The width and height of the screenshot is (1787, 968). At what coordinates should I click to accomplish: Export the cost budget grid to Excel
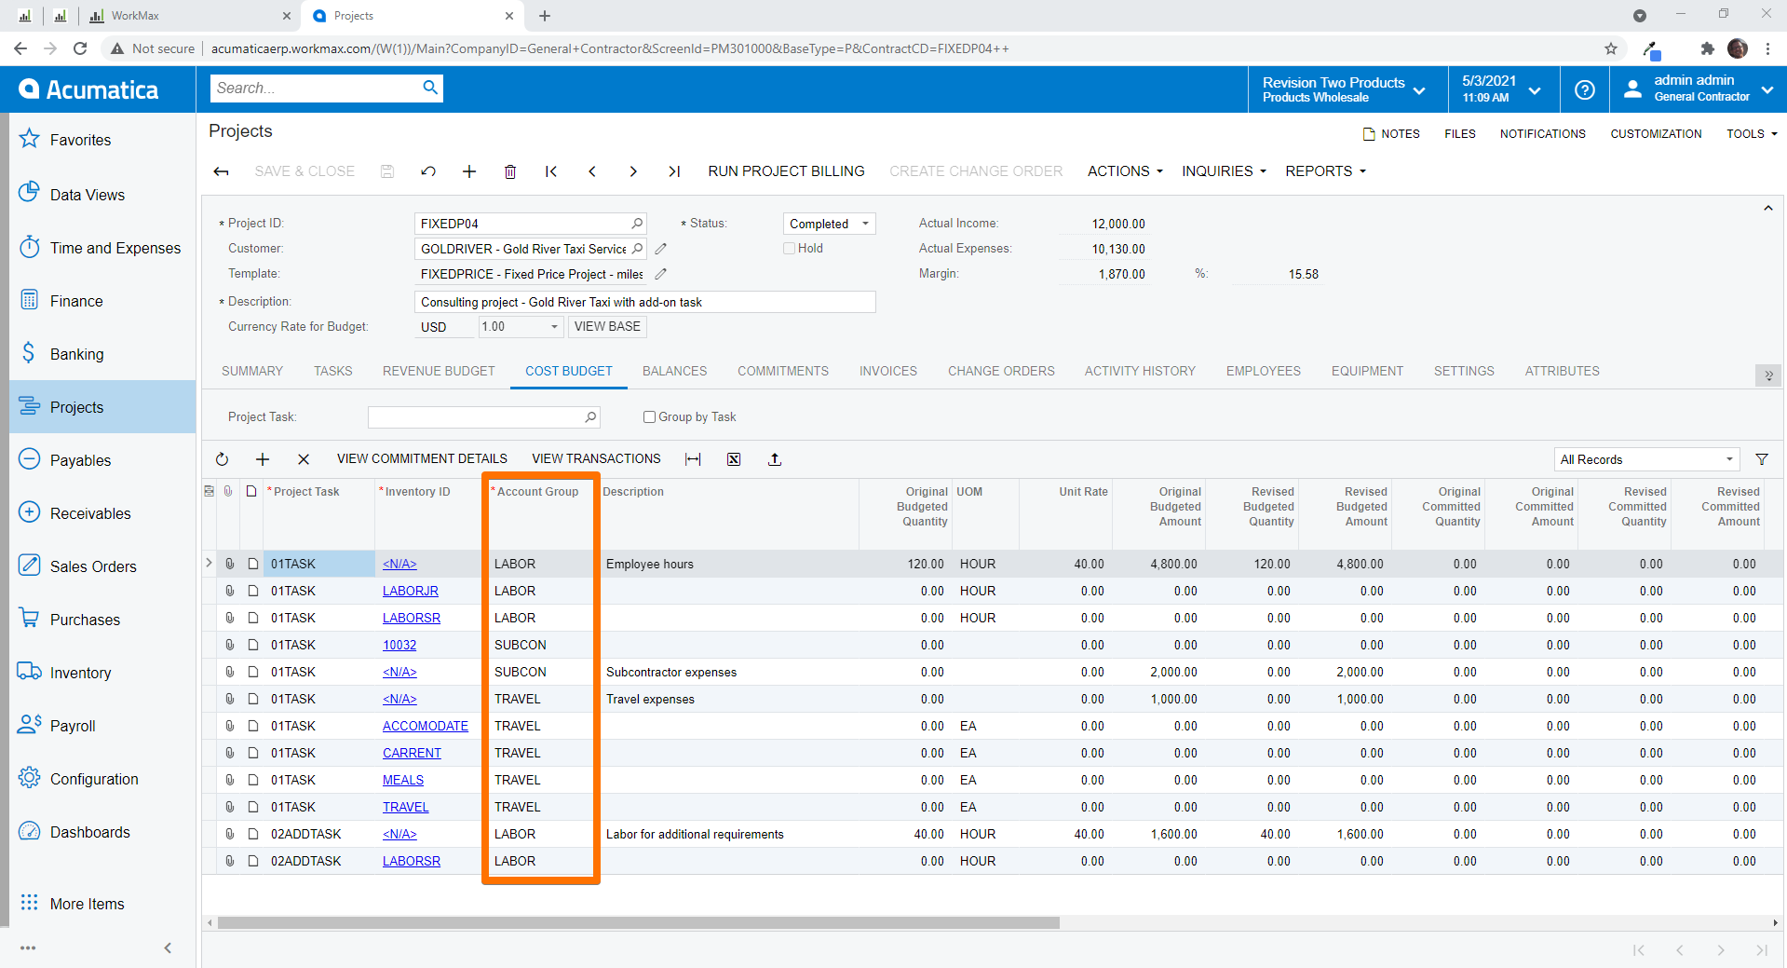(x=734, y=459)
